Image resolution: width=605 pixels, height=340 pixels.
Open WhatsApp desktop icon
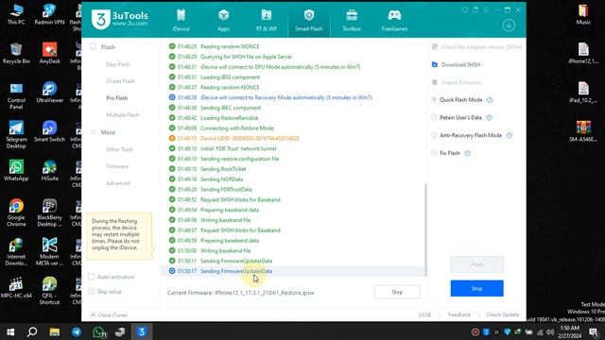point(16,171)
